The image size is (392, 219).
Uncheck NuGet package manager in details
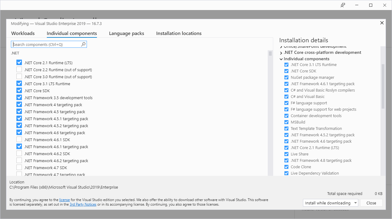coord(286,78)
